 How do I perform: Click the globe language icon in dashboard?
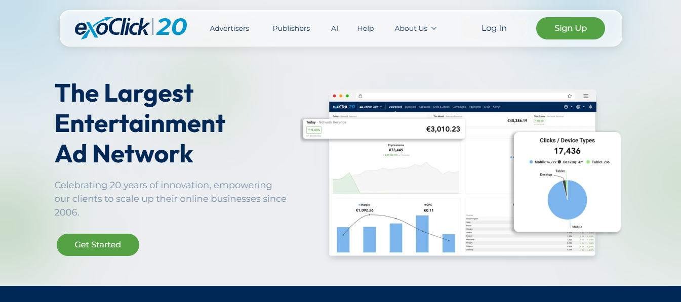578,107
